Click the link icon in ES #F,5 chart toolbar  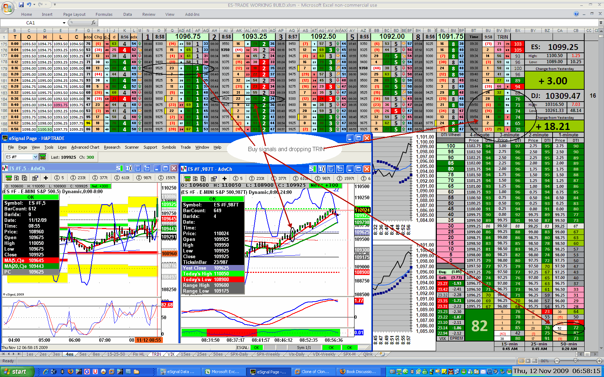(x=8, y=178)
